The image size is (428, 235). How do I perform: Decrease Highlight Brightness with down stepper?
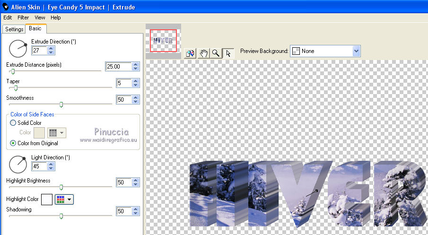(x=135, y=184)
